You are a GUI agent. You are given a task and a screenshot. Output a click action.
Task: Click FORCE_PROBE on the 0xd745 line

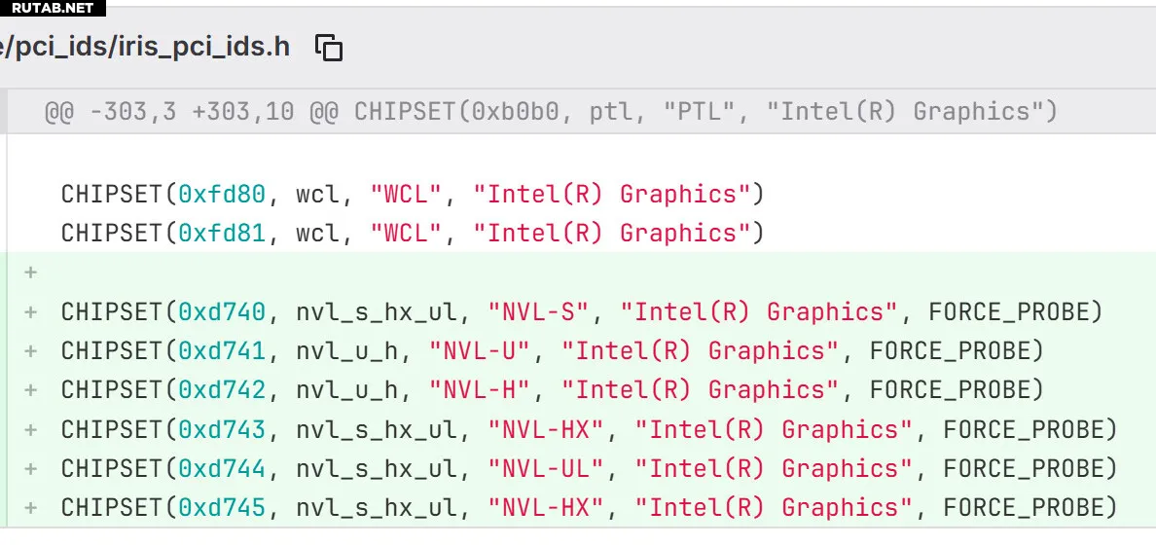coord(1030,508)
